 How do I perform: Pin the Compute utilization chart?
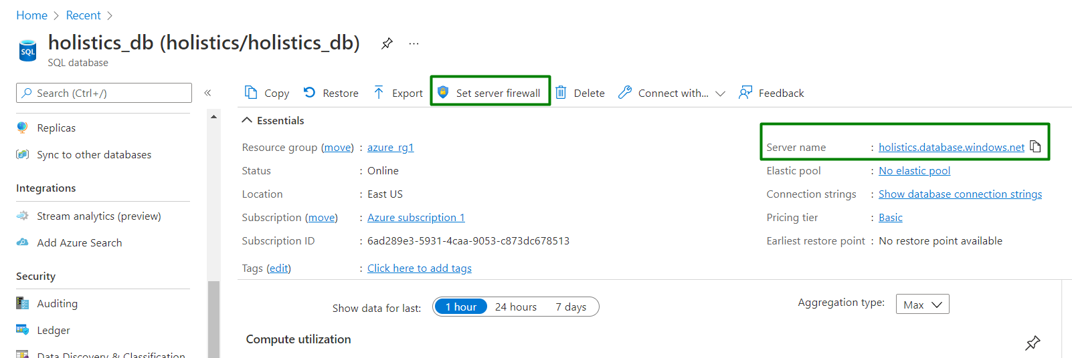pyautogui.click(x=1033, y=343)
